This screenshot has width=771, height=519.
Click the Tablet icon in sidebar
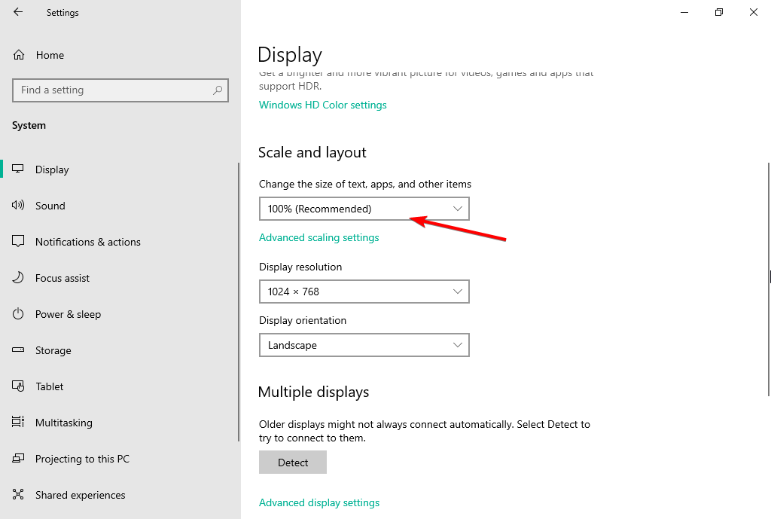tap(19, 386)
